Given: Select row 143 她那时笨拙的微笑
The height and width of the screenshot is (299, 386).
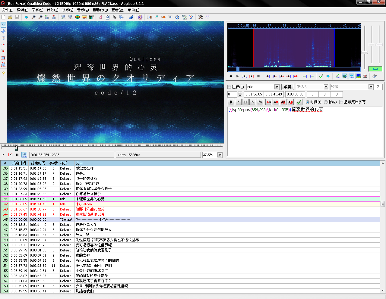Looking at the screenshot, I should pos(190,209).
